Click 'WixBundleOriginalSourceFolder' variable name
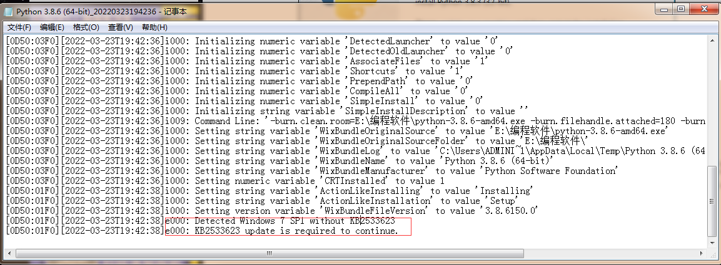 [x=393, y=141]
